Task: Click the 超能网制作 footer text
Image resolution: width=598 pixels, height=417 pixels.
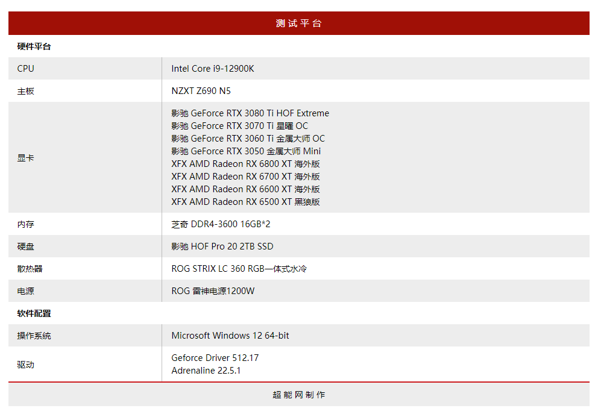Action: pos(298,395)
